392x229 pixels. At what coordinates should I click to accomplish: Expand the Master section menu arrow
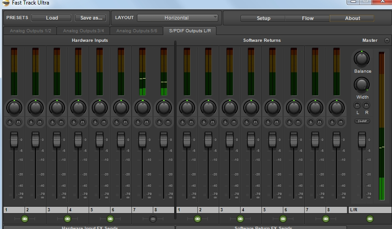(x=387, y=40)
